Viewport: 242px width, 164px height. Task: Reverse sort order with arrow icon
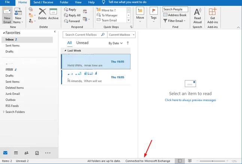(128, 43)
